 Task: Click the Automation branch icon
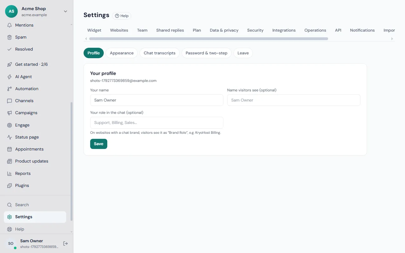9,89
